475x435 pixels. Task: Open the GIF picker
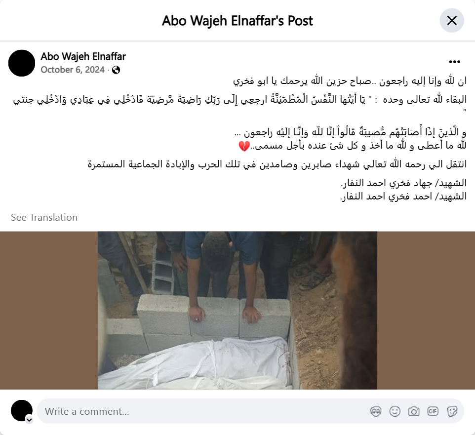coord(433,411)
